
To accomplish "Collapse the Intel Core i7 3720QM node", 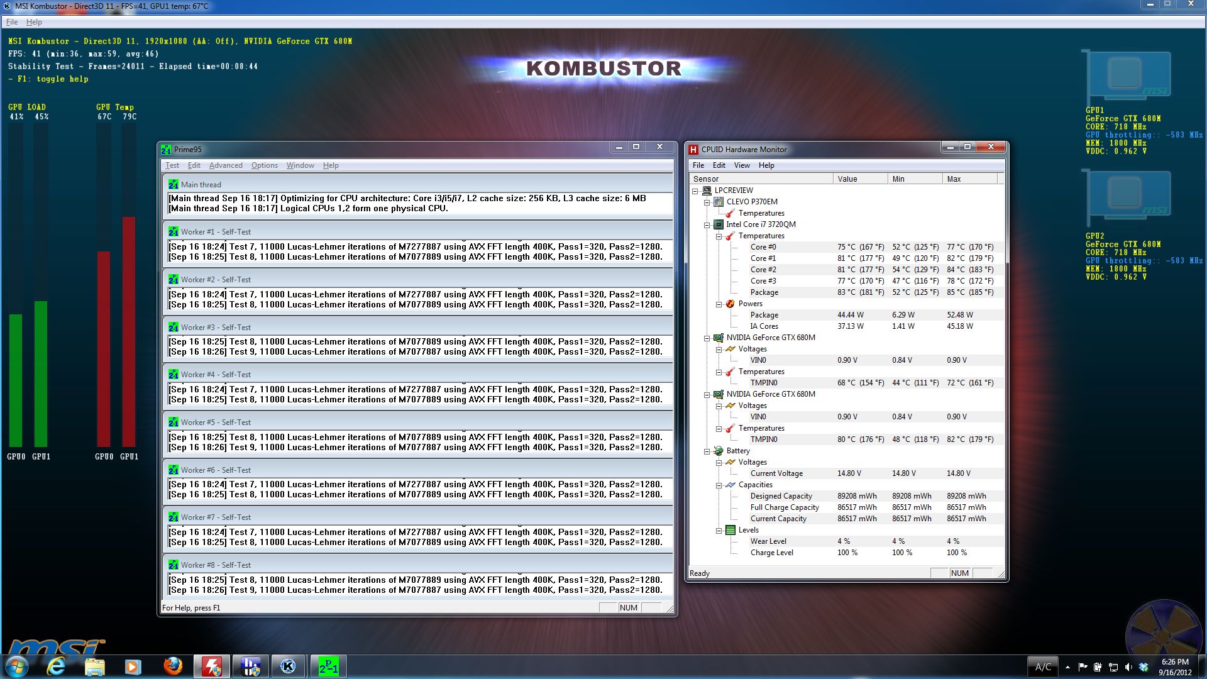I will (707, 224).
